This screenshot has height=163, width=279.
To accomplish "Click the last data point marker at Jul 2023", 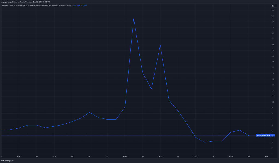I will (248, 135).
